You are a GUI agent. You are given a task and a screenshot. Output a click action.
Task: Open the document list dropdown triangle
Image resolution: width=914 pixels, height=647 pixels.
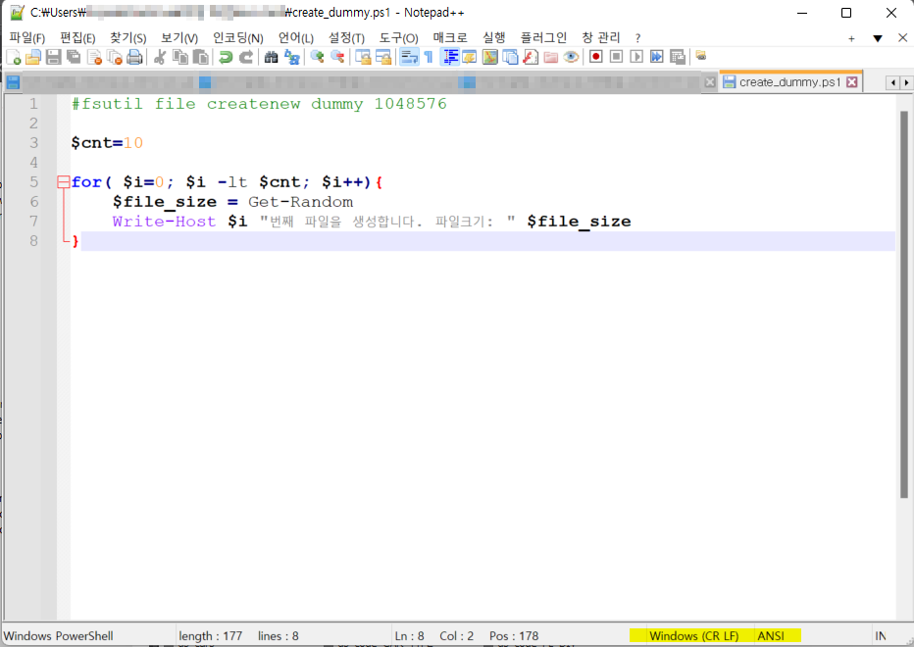[878, 38]
